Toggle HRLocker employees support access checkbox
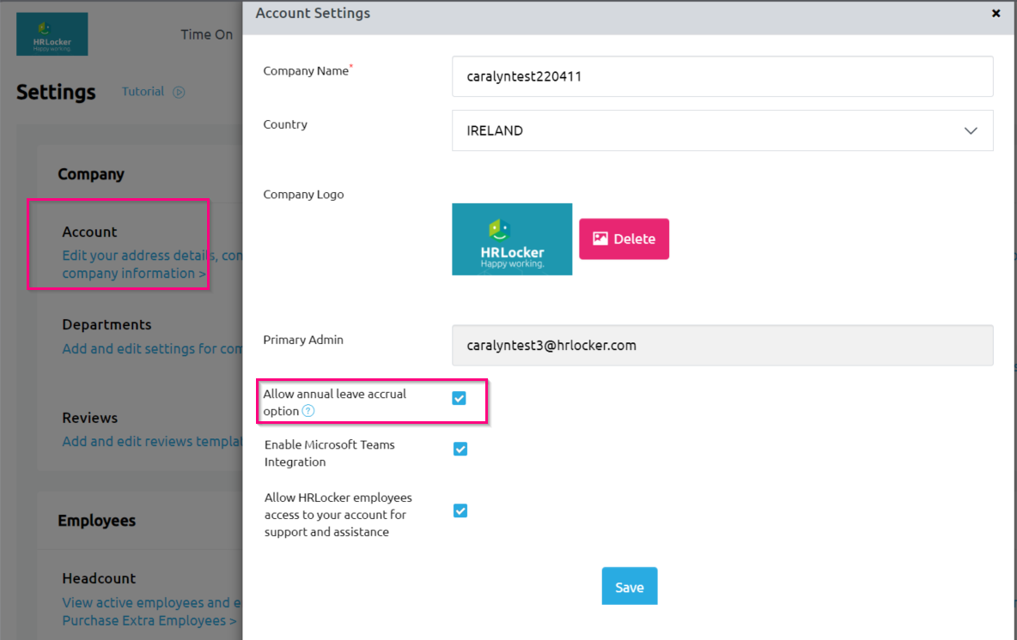The width and height of the screenshot is (1017, 640). click(460, 511)
